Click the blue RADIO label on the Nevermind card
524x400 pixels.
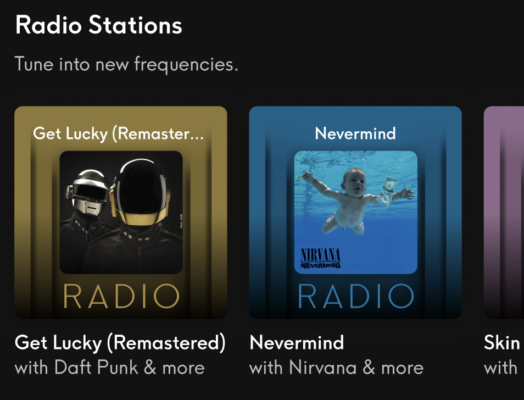pos(356,296)
